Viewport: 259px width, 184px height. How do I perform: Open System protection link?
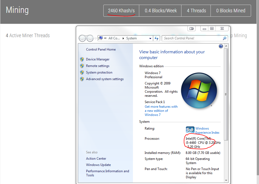(99, 72)
